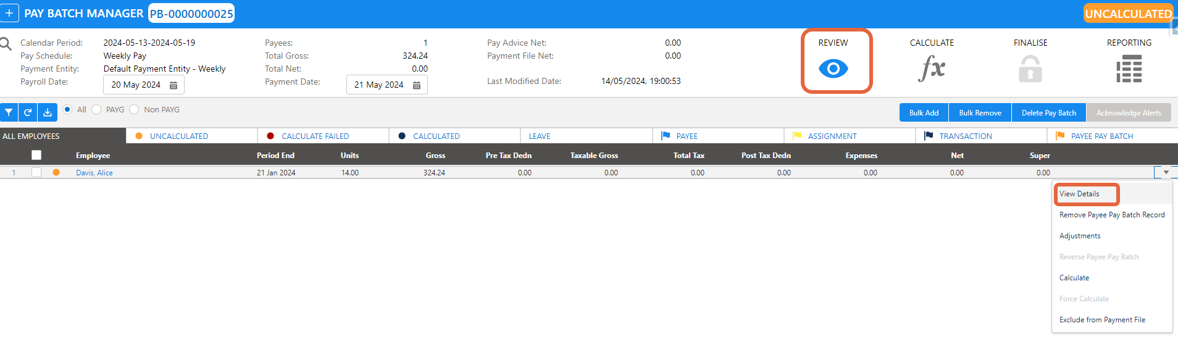Click the refresh icon button
Image resolution: width=1178 pixels, height=347 pixels.
pyautogui.click(x=28, y=112)
